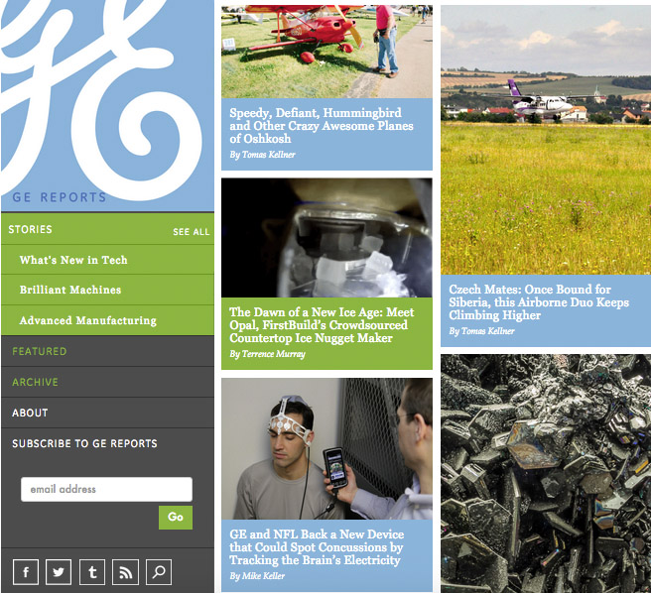This screenshot has width=651, height=593.
Task: Open the Twitter social icon
Action: 59,572
